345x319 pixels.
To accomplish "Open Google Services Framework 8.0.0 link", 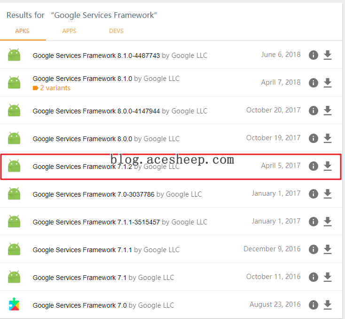I will click(82, 139).
